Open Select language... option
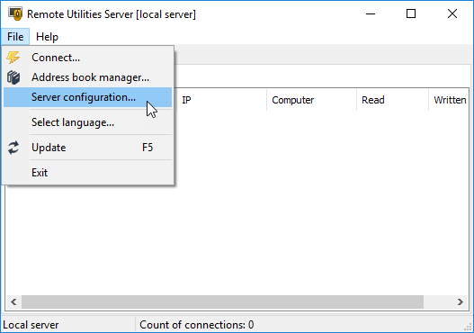 tap(87, 122)
